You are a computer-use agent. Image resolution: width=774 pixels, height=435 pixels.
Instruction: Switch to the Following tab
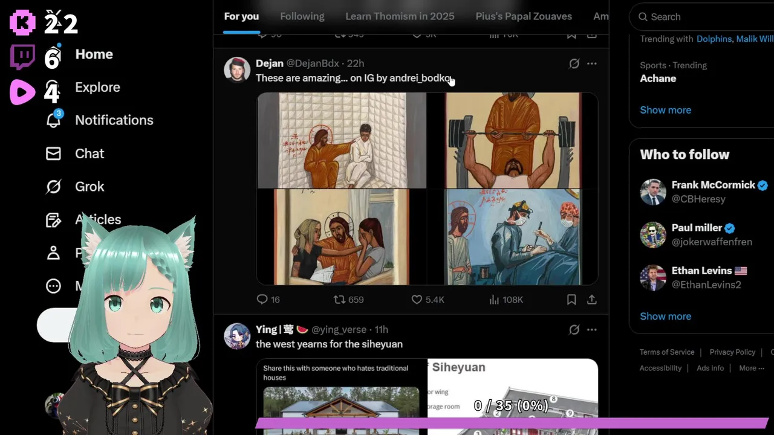tap(302, 16)
